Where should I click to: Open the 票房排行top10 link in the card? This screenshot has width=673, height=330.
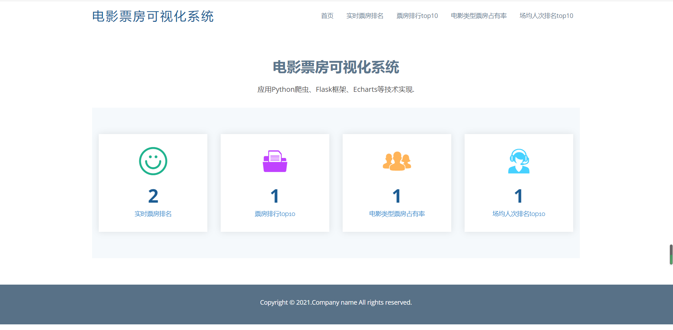pyautogui.click(x=275, y=214)
